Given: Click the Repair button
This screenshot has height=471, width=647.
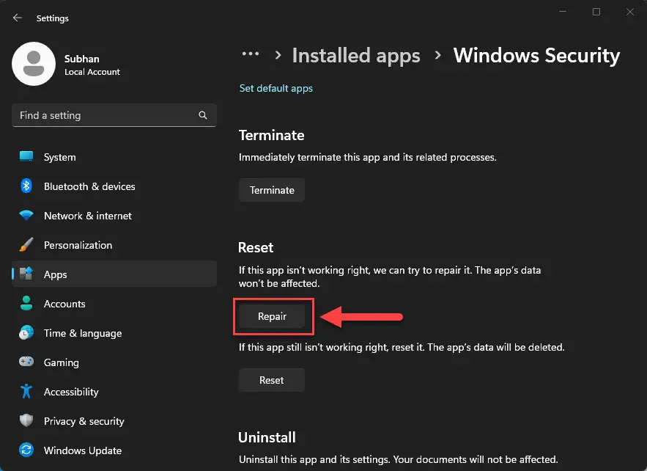Looking at the screenshot, I should (x=272, y=316).
